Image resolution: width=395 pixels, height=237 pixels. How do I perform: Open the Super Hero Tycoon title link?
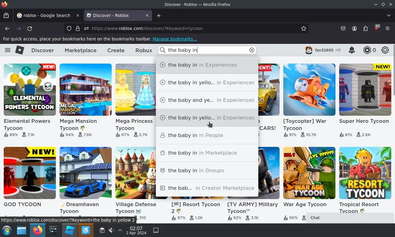pos(364,121)
